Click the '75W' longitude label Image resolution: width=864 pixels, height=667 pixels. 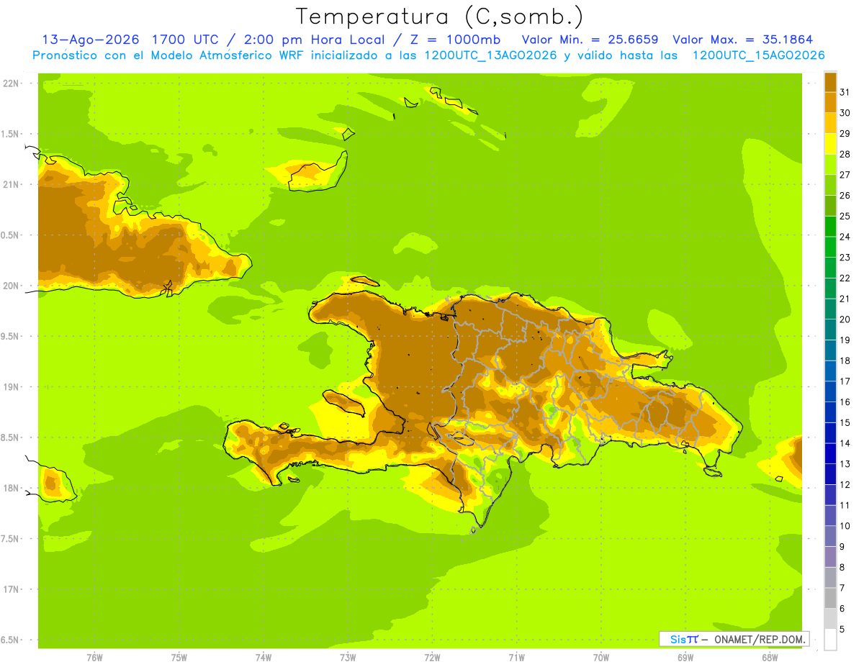click(179, 658)
